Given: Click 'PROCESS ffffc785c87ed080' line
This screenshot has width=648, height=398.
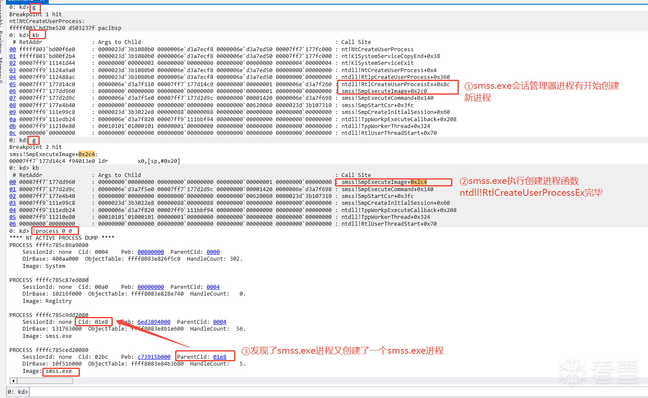Looking at the screenshot, I should pos(49,280).
